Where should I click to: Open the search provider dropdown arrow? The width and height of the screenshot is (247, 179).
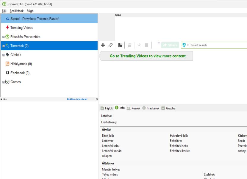(188, 45)
